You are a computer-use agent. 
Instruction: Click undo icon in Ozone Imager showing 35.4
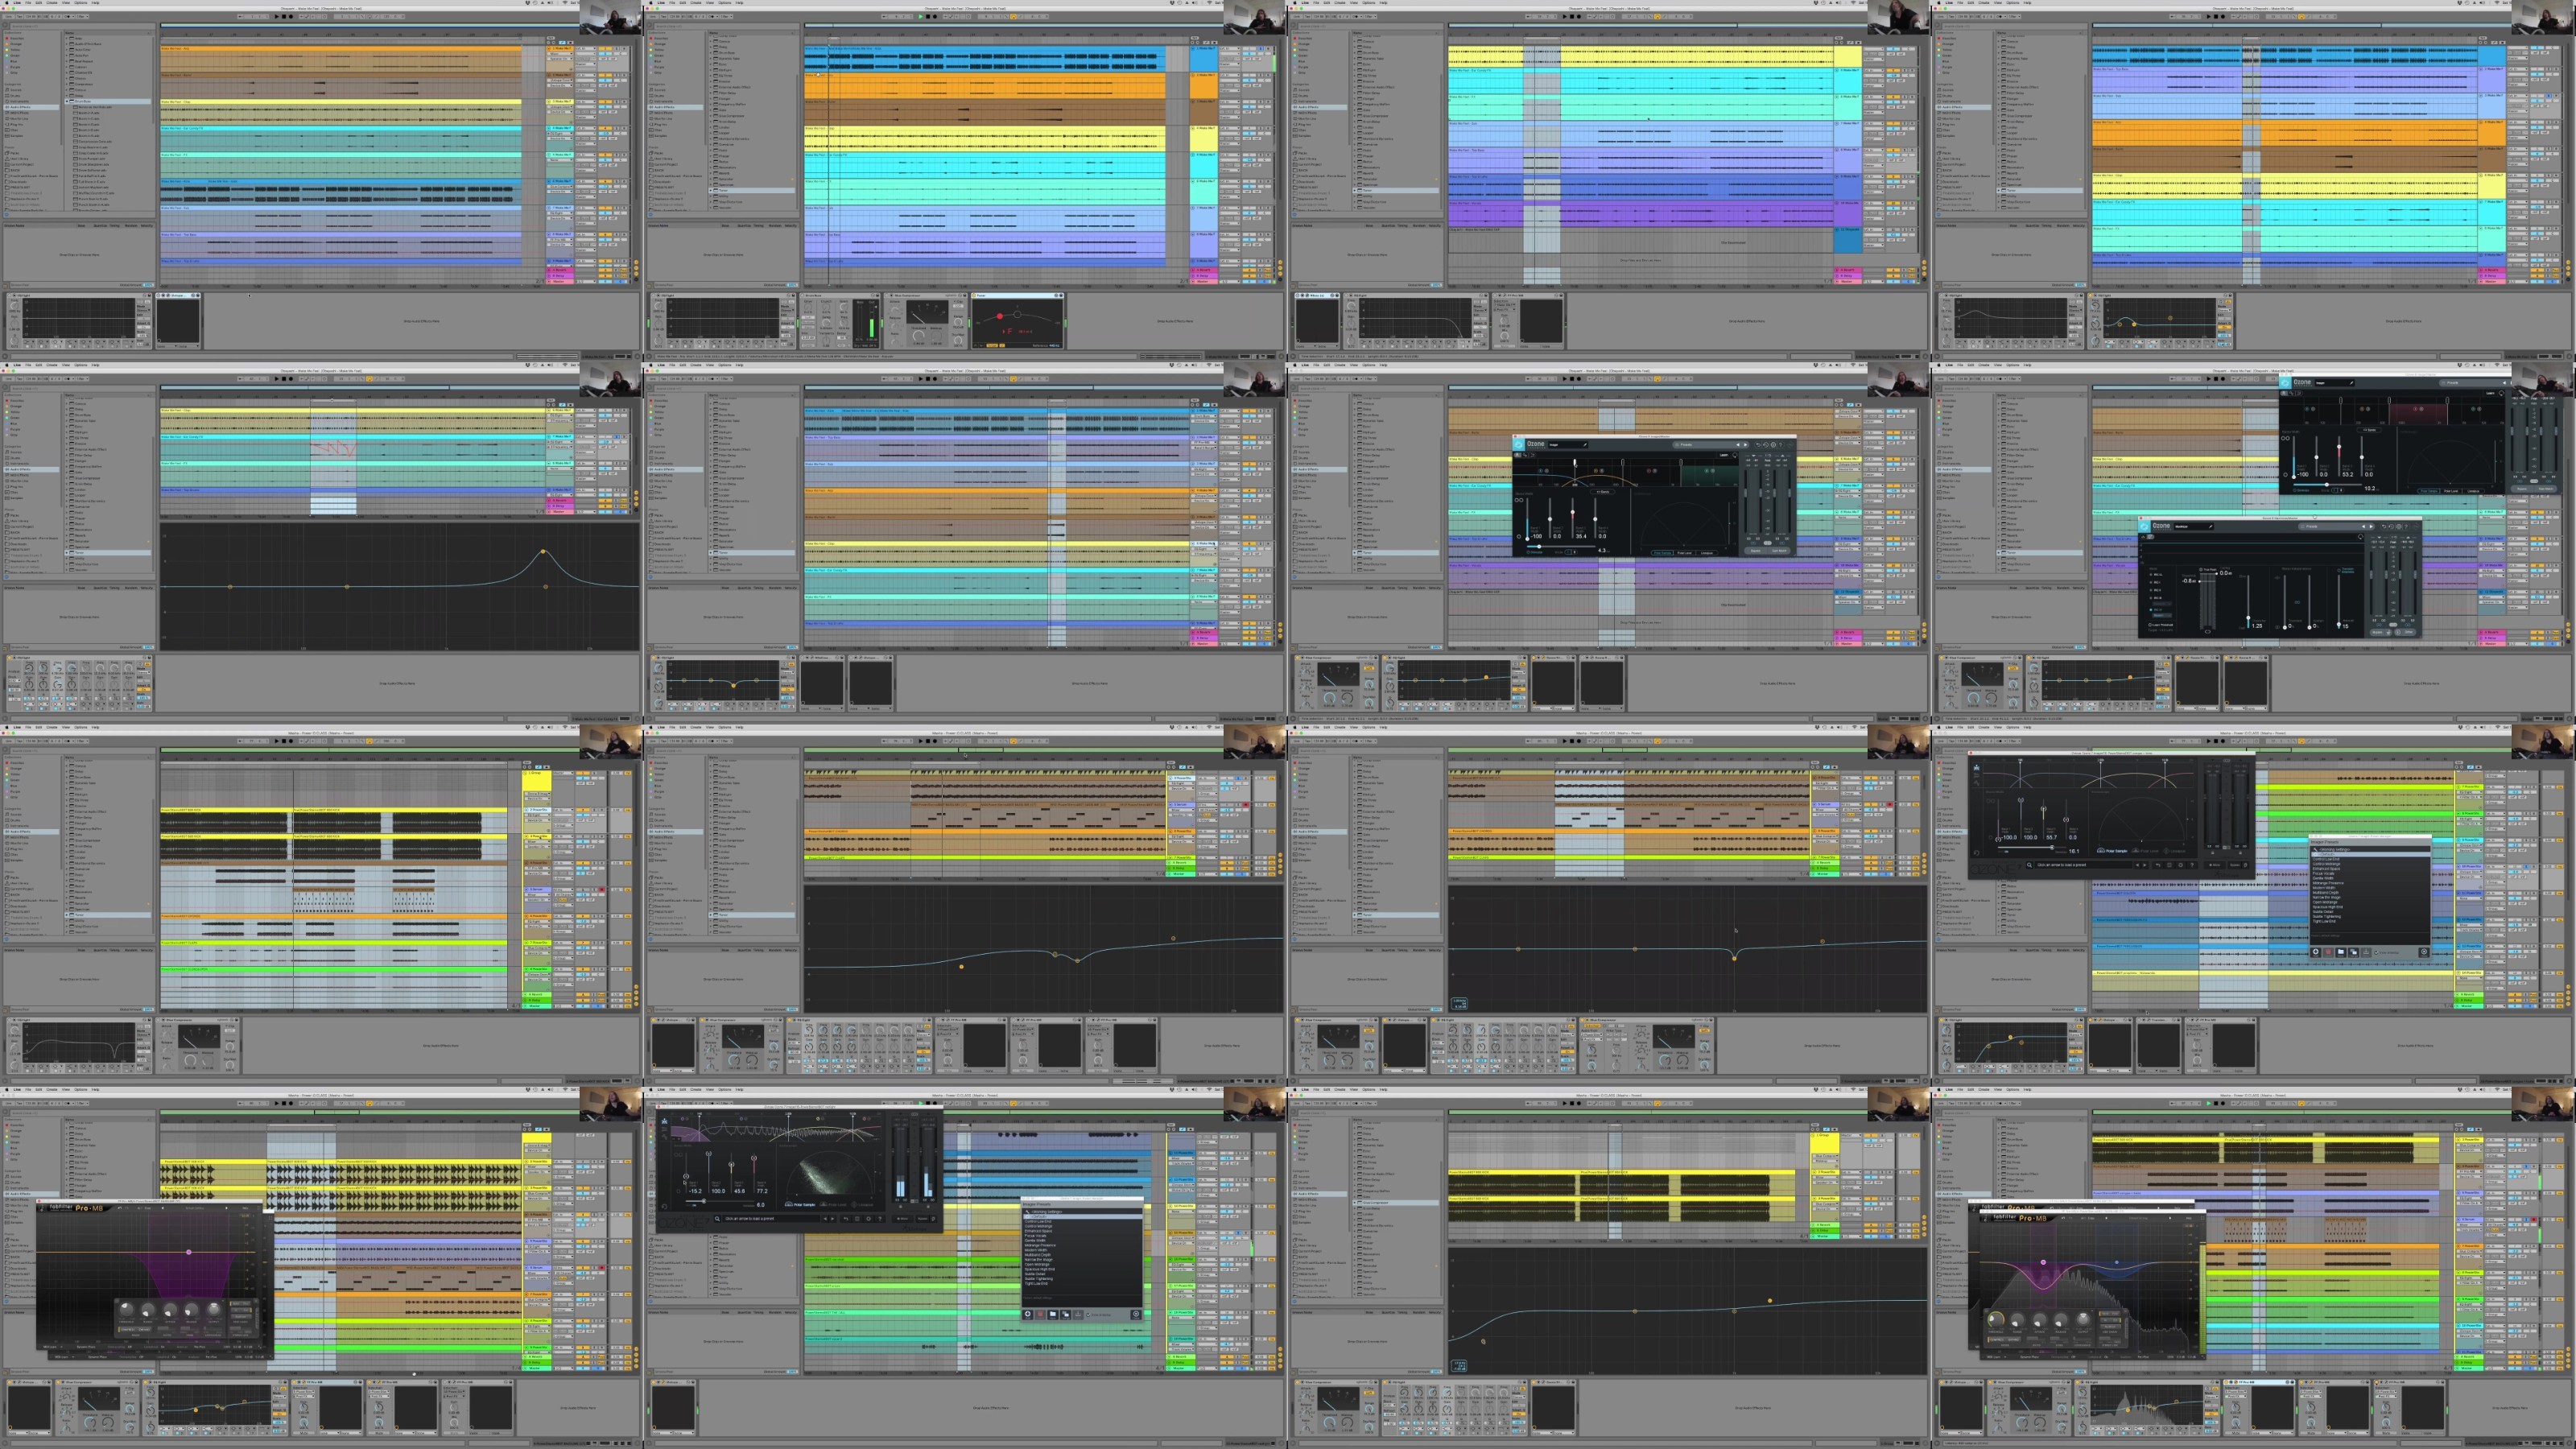1758,445
